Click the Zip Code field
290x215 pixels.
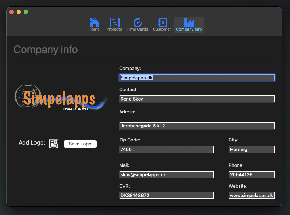[167, 150]
